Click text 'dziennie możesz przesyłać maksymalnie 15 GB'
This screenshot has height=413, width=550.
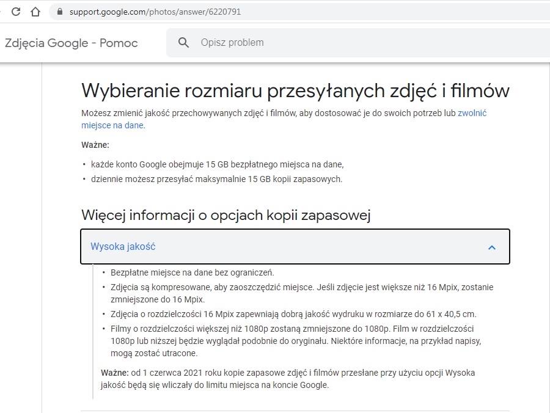click(181, 179)
